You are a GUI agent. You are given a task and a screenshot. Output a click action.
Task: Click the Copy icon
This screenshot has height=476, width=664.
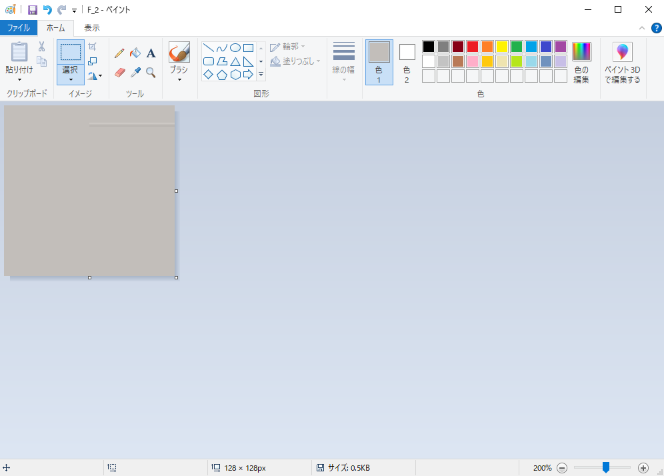[41, 61]
